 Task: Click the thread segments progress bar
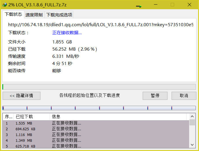coord(99,108)
